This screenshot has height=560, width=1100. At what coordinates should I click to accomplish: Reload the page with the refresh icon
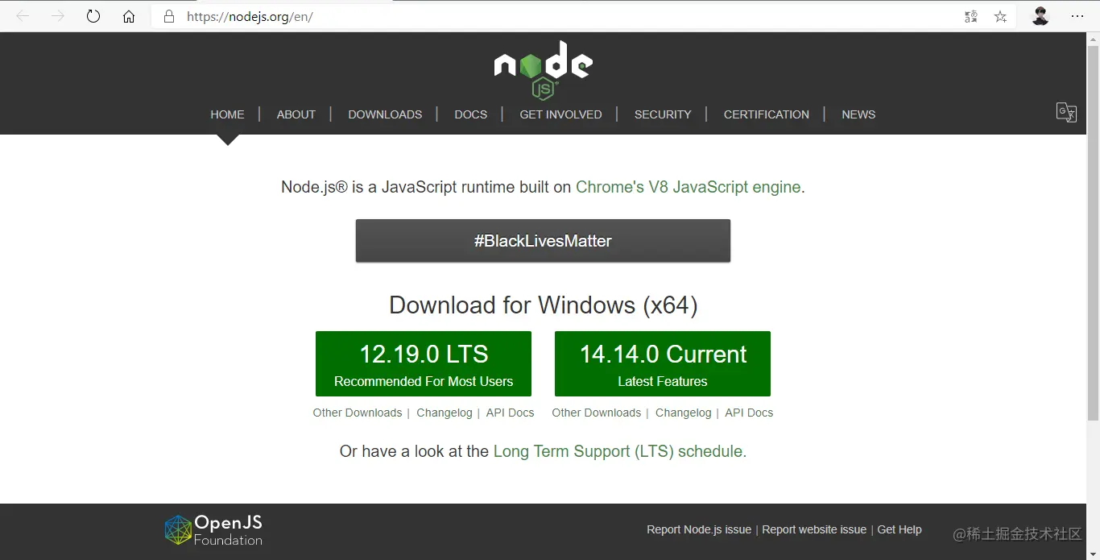pyautogui.click(x=93, y=16)
